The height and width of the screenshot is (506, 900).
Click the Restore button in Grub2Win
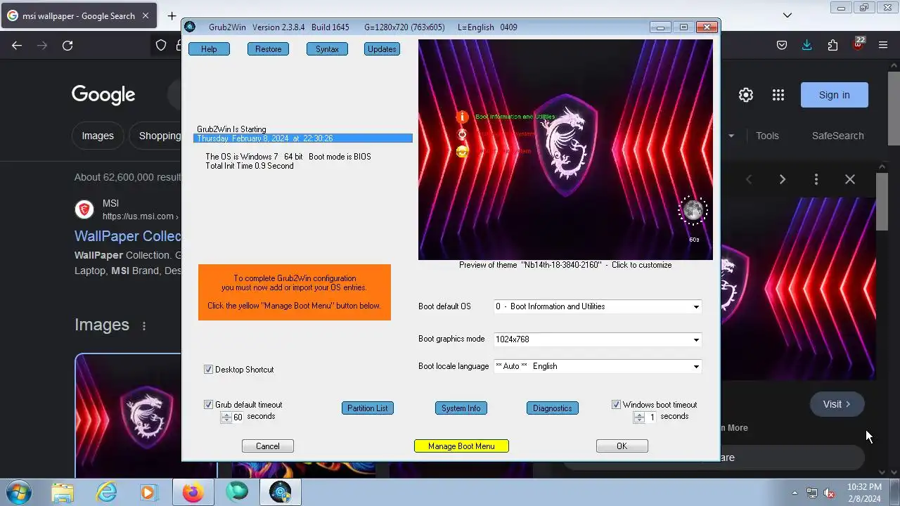click(x=268, y=49)
